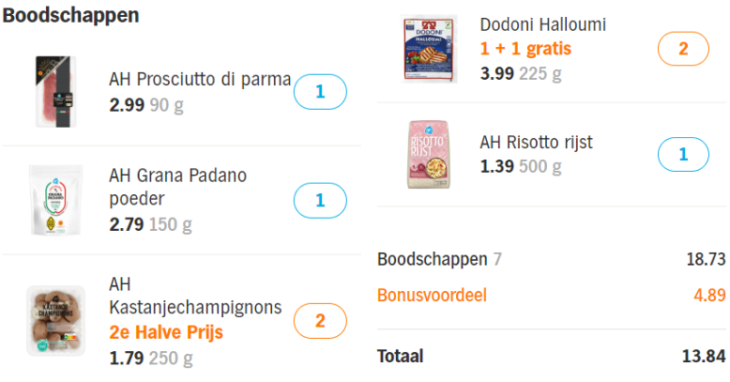Click the Boodschappen heading
Viewport: 730px width, 382px height.
point(70,15)
